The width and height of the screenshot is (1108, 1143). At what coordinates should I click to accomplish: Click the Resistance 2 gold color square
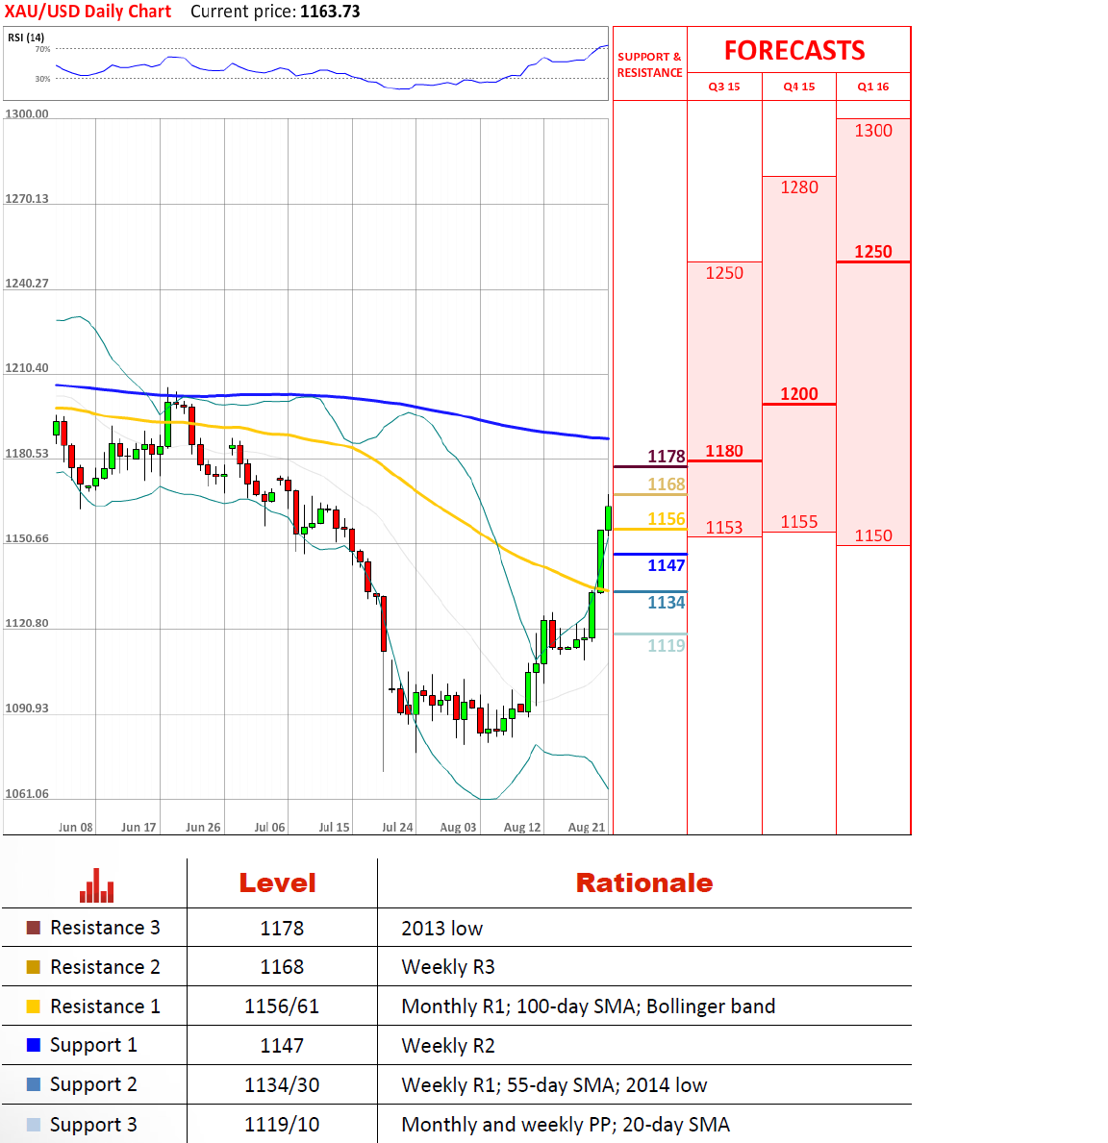[x=34, y=967]
